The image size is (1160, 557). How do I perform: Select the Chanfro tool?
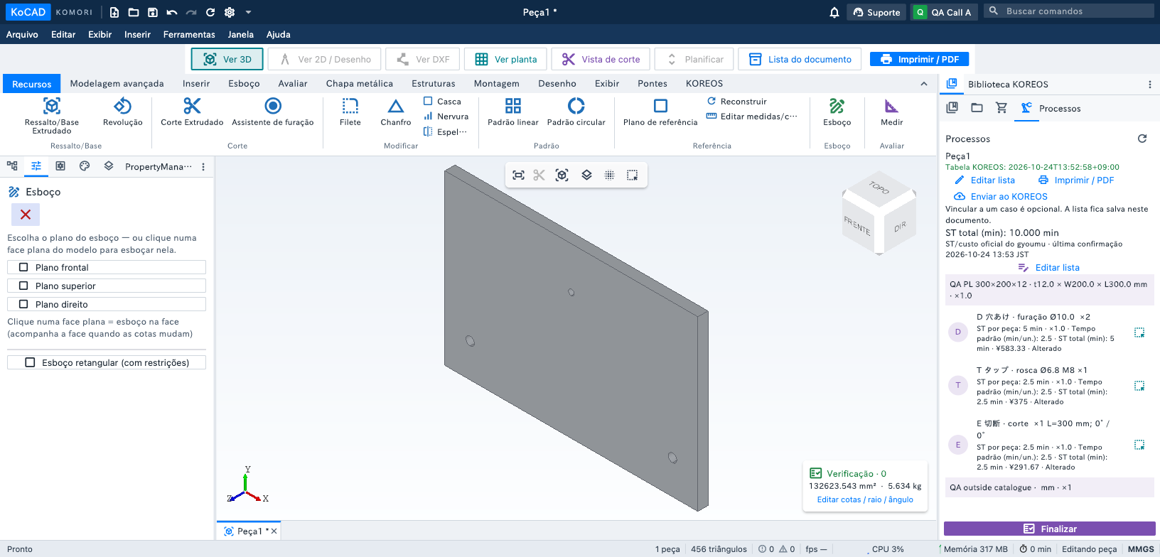pyautogui.click(x=396, y=112)
